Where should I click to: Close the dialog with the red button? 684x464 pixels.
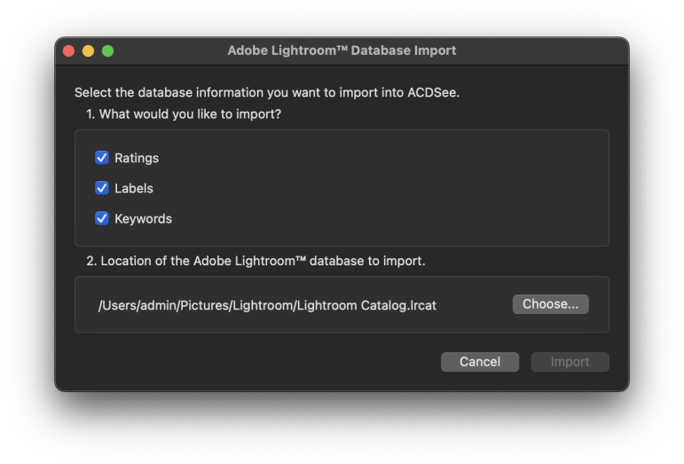68,51
